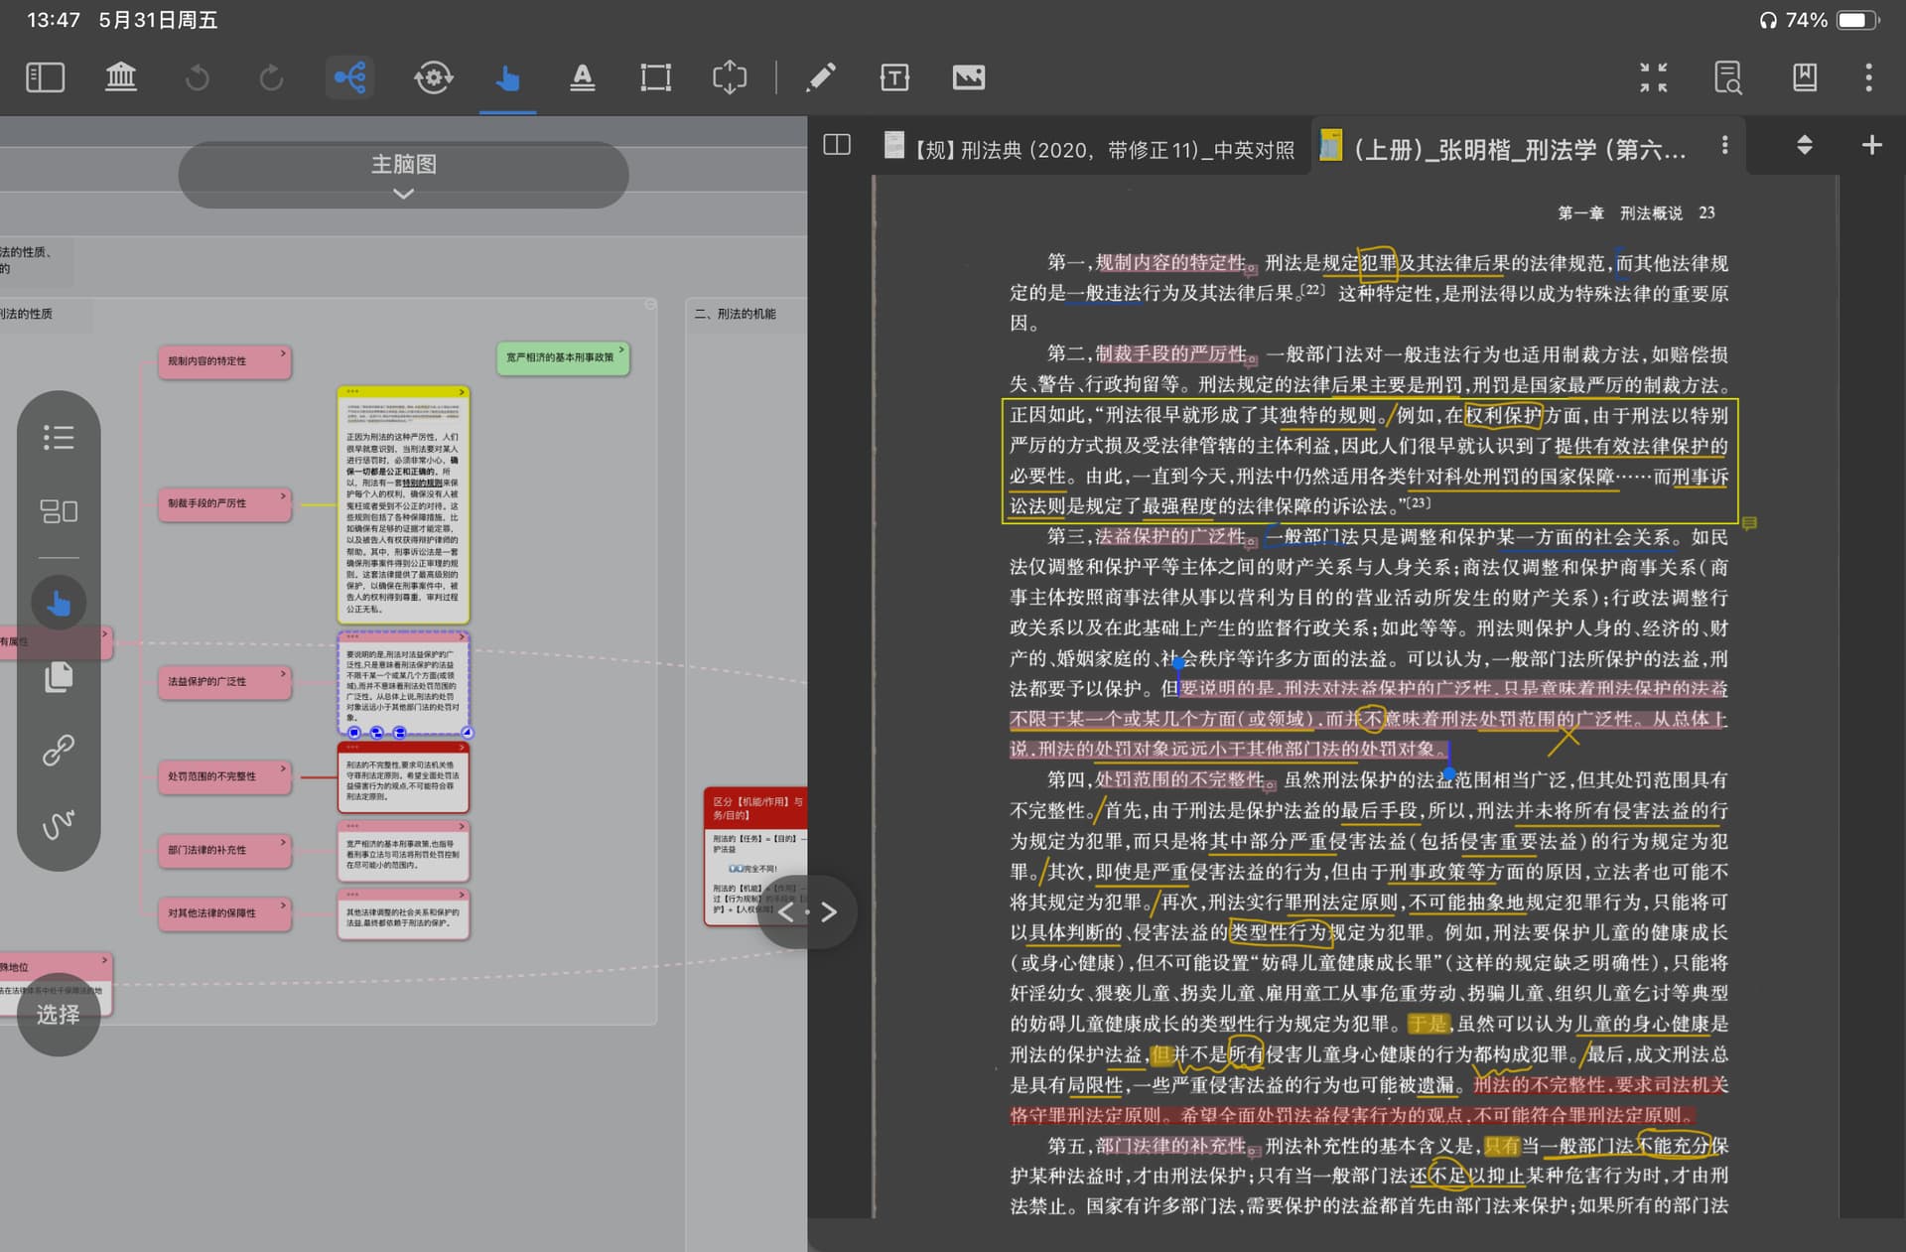Open the bookmark icon

click(1805, 77)
